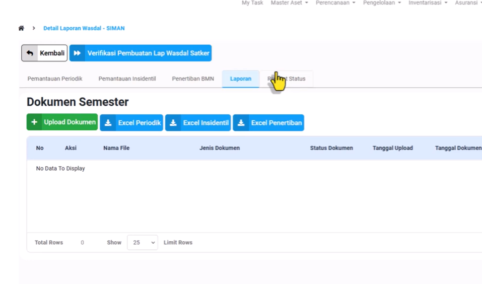Expand the Pengelolaan dropdown menu
482x284 pixels.
382,3
